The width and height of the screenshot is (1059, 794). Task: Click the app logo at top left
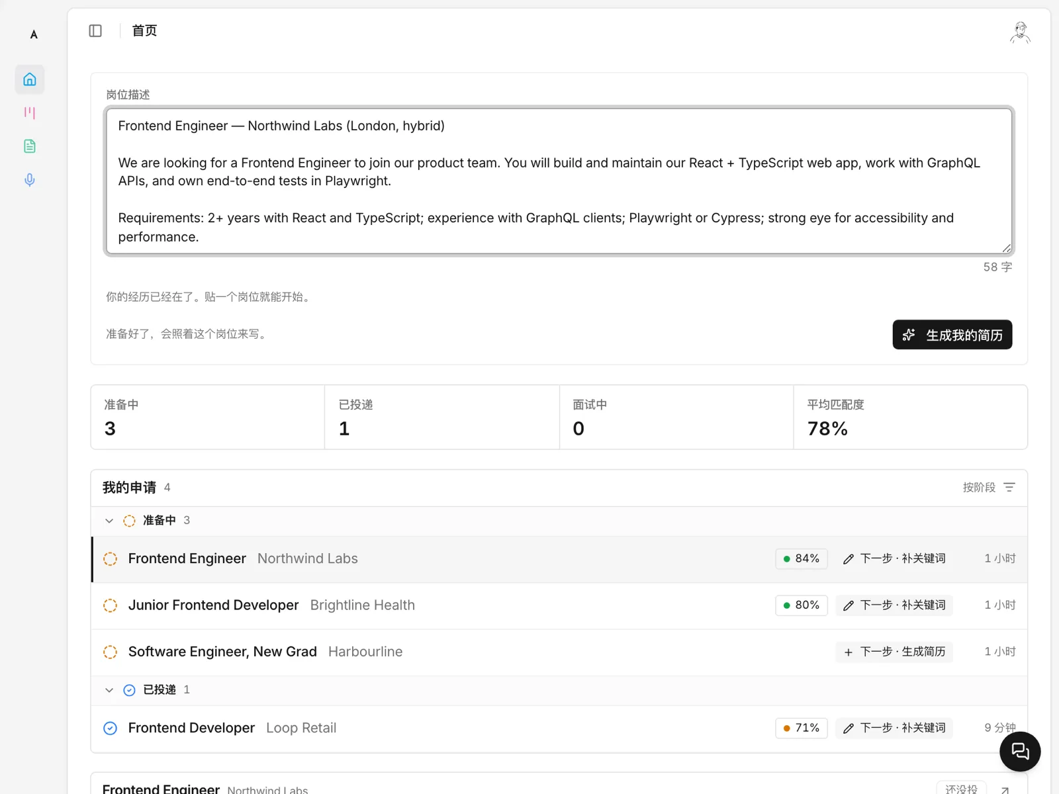(x=34, y=34)
